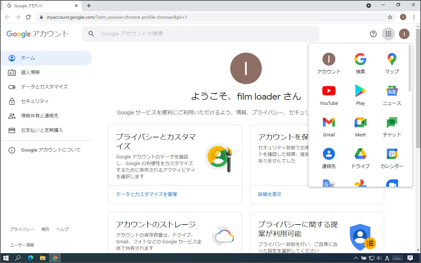Click the データとカスタマイズを管理 link
This screenshot has width=421, height=263.
click(x=146, y=194)
